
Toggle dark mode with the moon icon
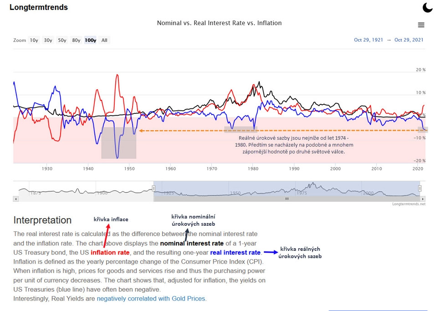pos(427,8)
